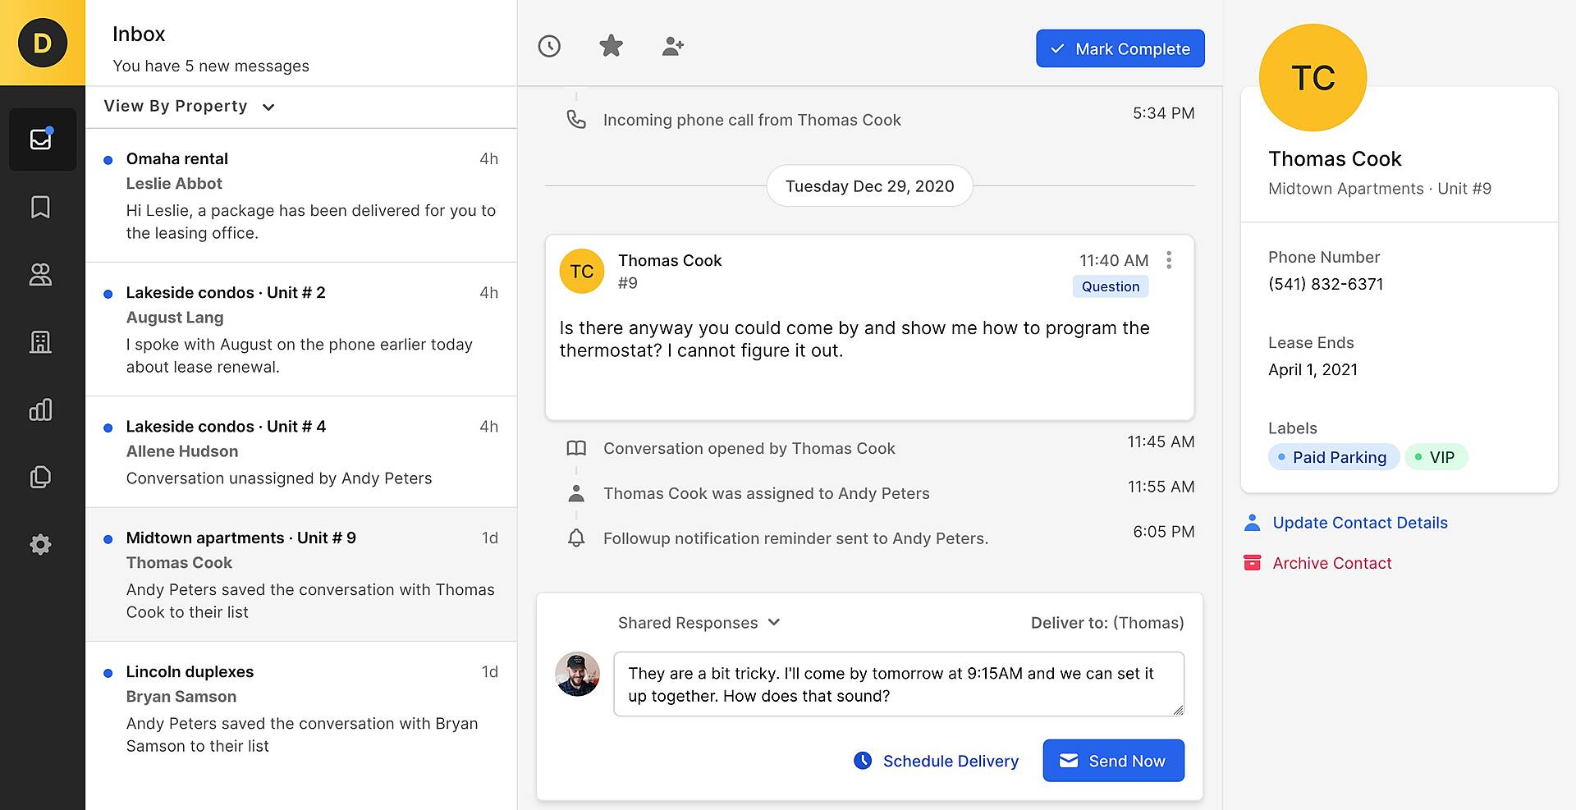Click the Update Contact Details link

1360,523
